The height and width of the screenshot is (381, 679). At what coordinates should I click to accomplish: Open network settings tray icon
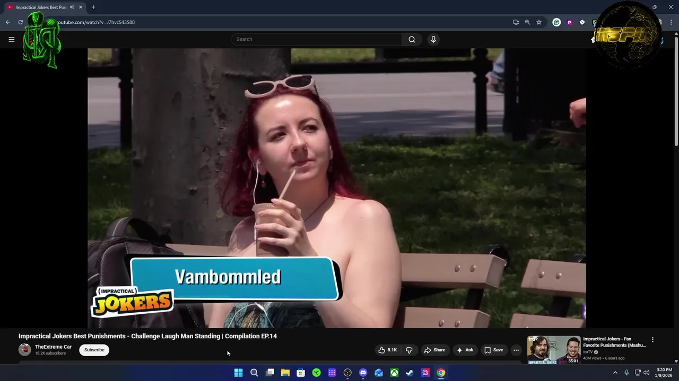coord(638,373)
